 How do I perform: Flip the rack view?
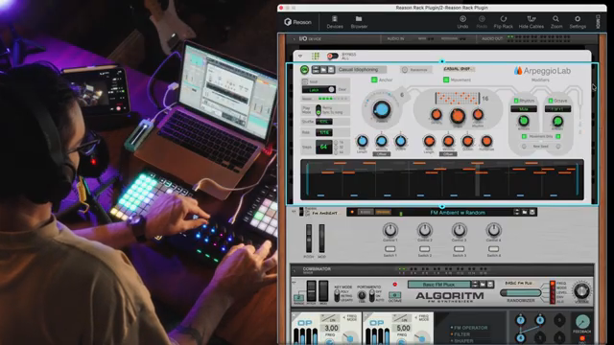503,22
